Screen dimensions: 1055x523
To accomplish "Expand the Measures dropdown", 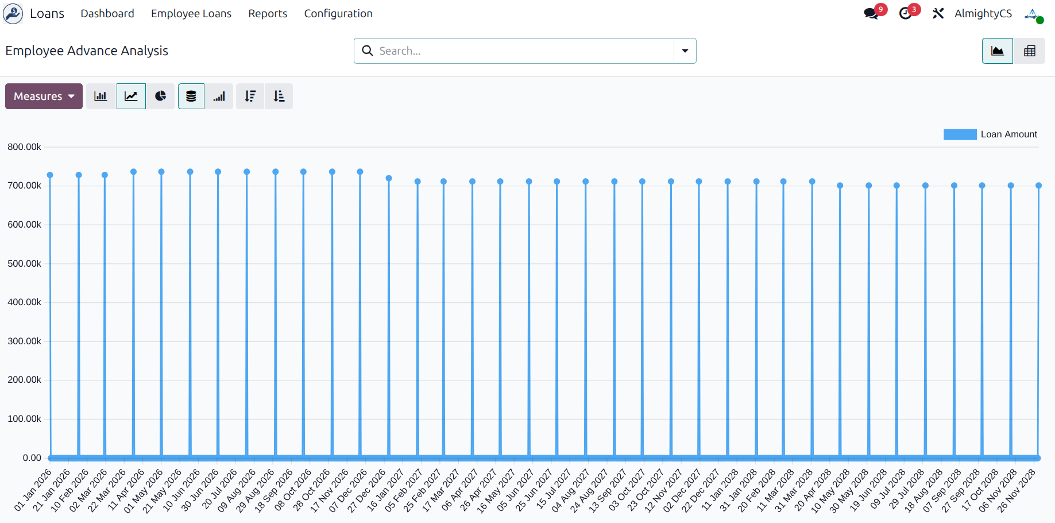I will (44, 97).
